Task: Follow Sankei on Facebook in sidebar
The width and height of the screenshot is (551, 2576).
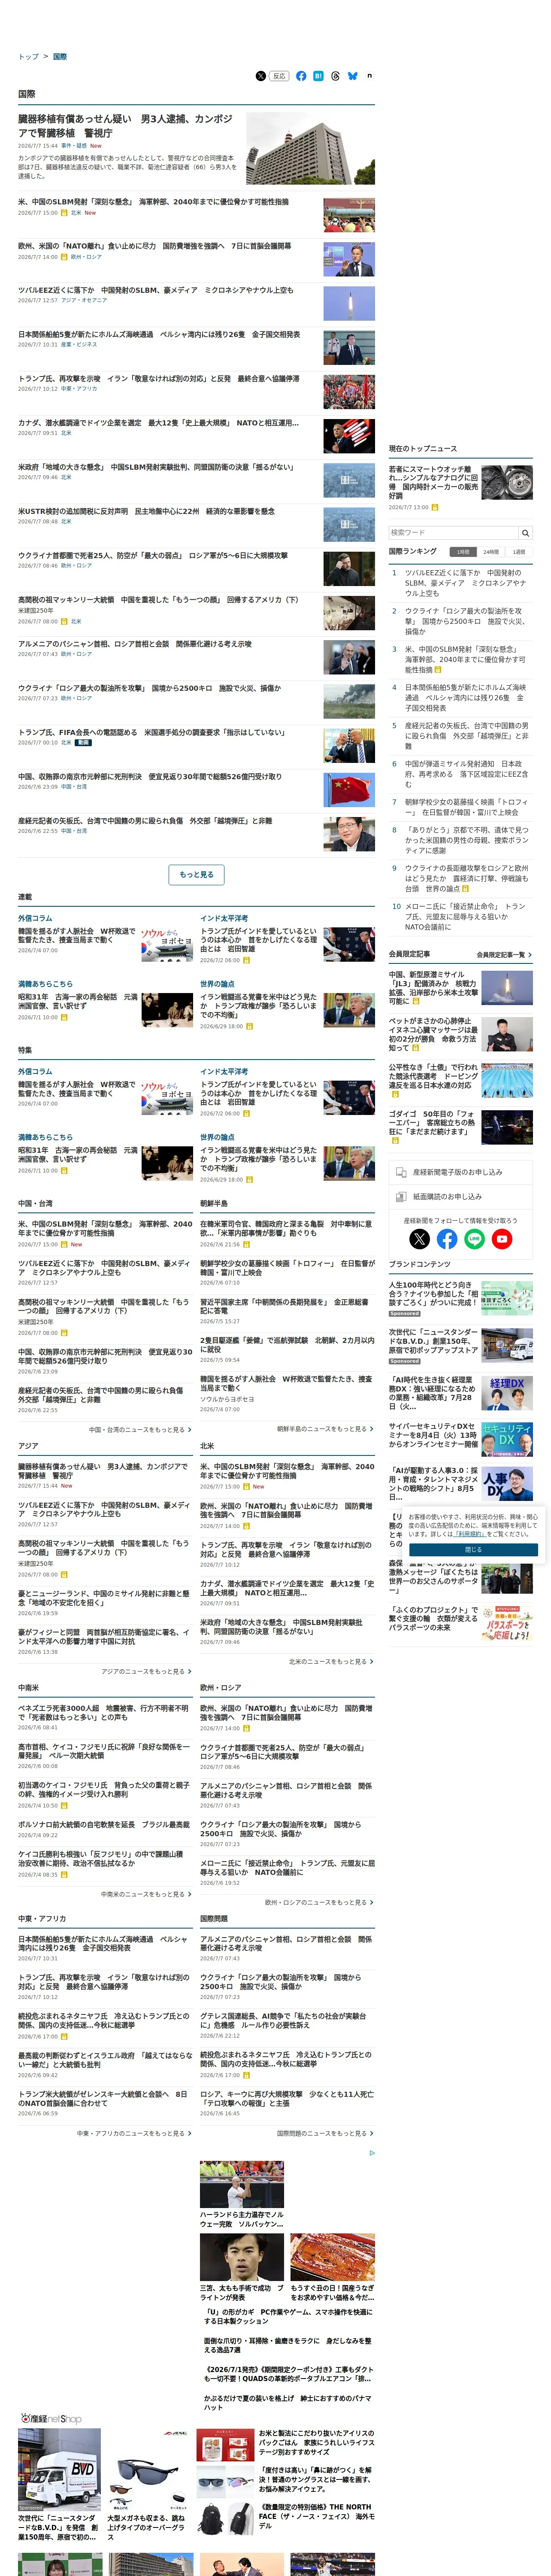Action: tap(447, 1239)
